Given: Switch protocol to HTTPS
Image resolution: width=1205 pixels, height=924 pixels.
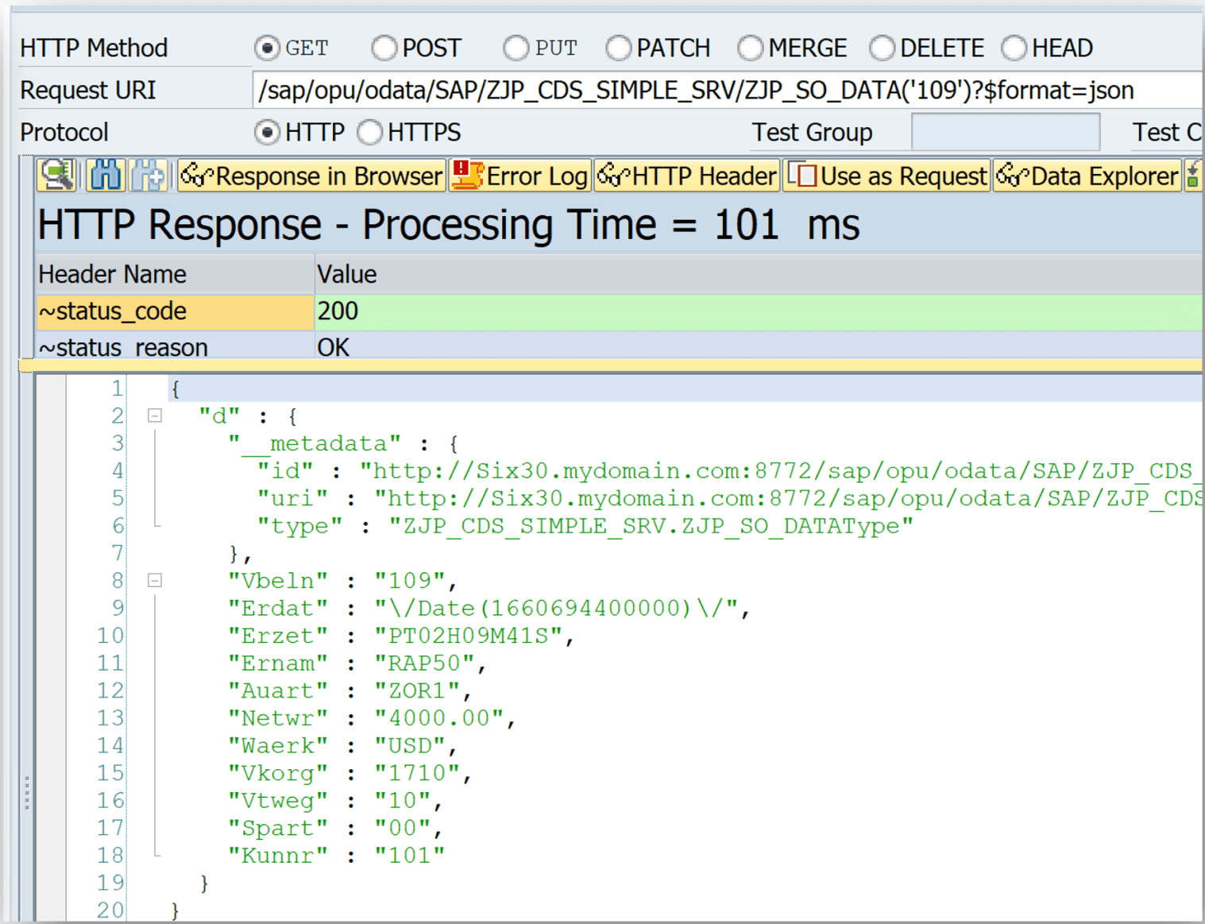Looking at the screenshot, I should [370, 132].
